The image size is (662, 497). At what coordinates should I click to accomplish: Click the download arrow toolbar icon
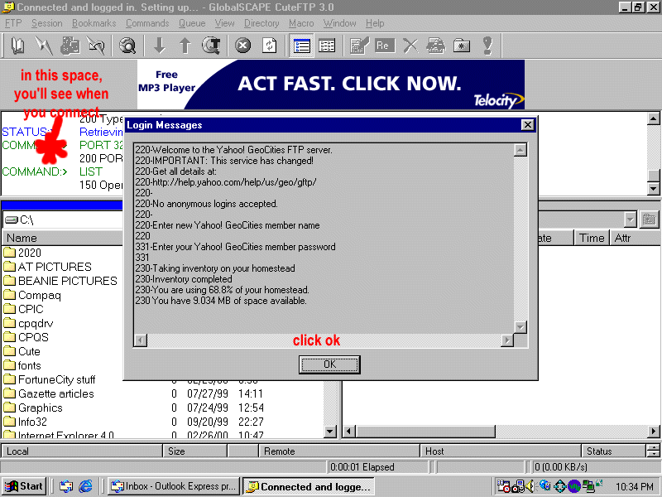pyautogui.click(x=160, y=46)
